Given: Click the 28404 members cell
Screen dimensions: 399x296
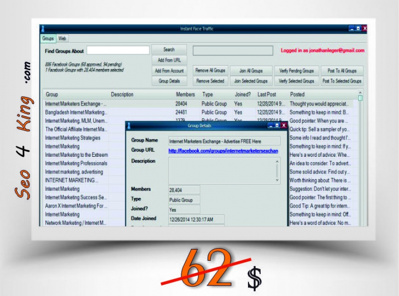Looking at the screenshot, I should (181, 104).
